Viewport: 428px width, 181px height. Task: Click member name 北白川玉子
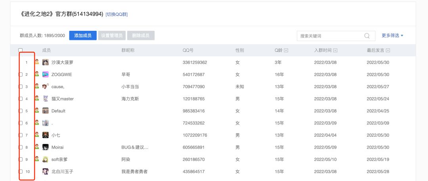pyautogui.click(x=62, y=172)
